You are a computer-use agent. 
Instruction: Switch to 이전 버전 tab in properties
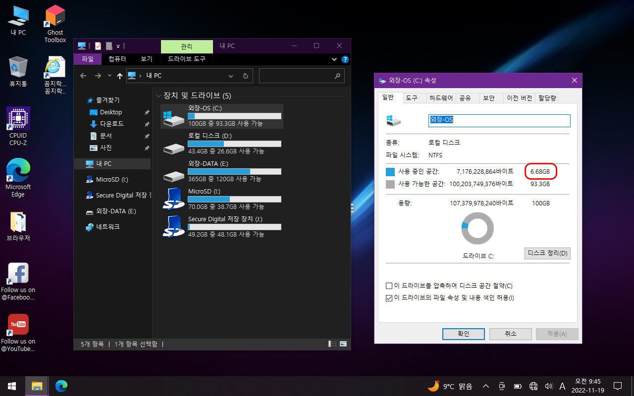click(x=519, y=98)
